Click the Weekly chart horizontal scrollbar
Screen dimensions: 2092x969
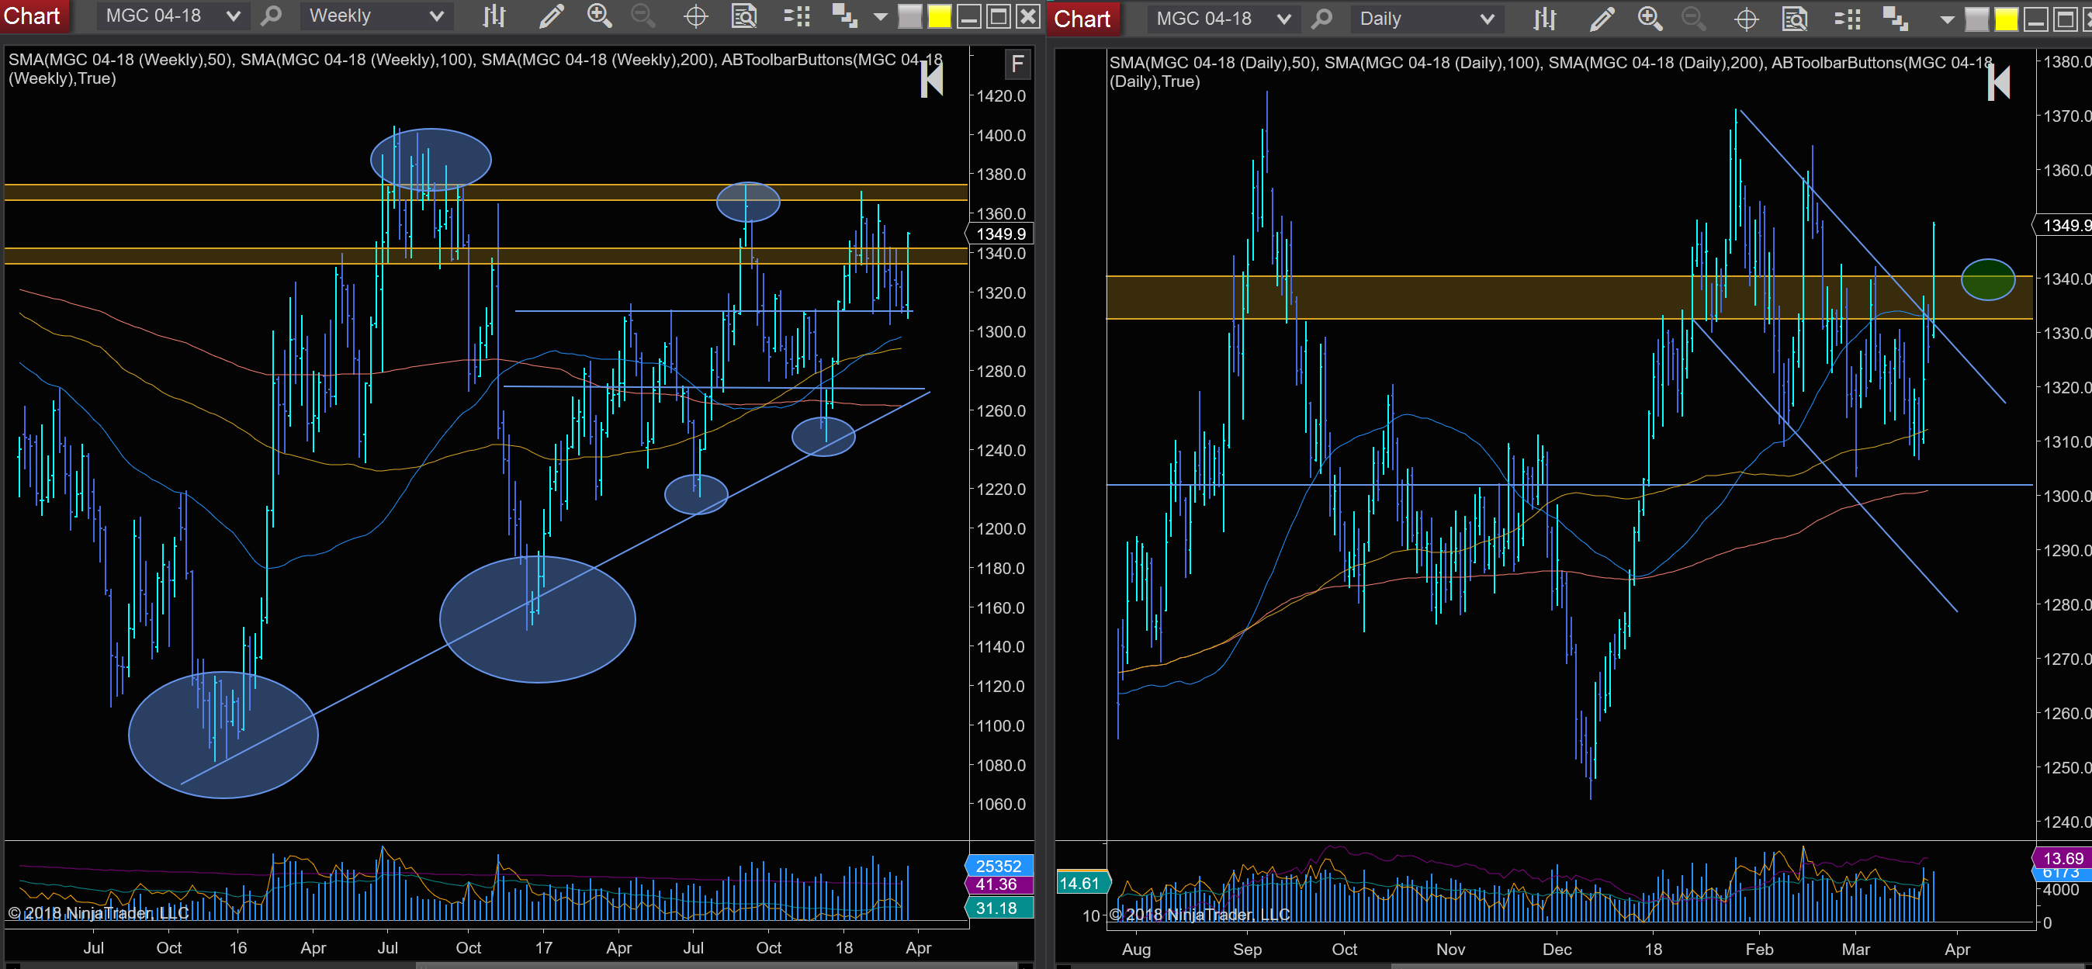click(715, 965)
